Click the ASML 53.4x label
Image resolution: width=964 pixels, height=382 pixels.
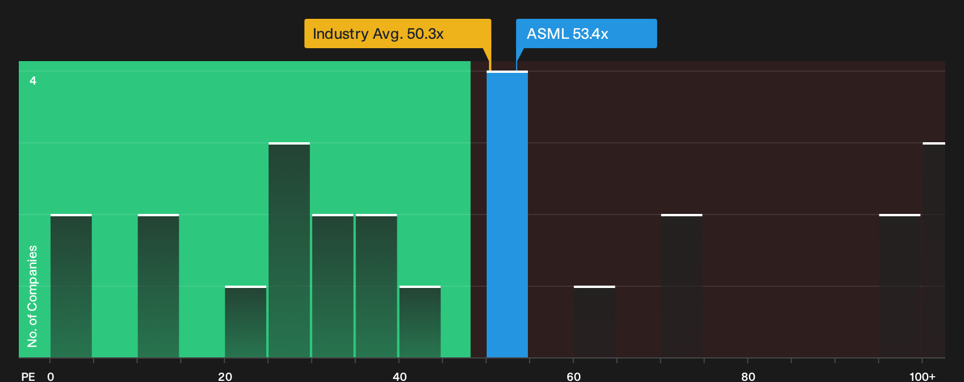coord(586,33)
